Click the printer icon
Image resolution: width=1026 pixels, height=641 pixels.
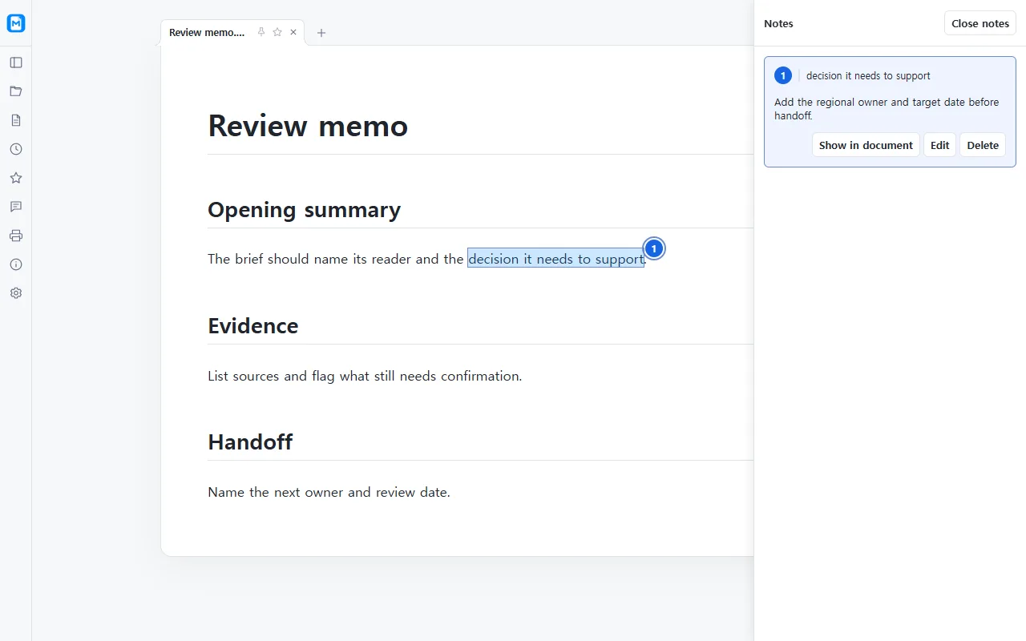click(x=16, y=236)
